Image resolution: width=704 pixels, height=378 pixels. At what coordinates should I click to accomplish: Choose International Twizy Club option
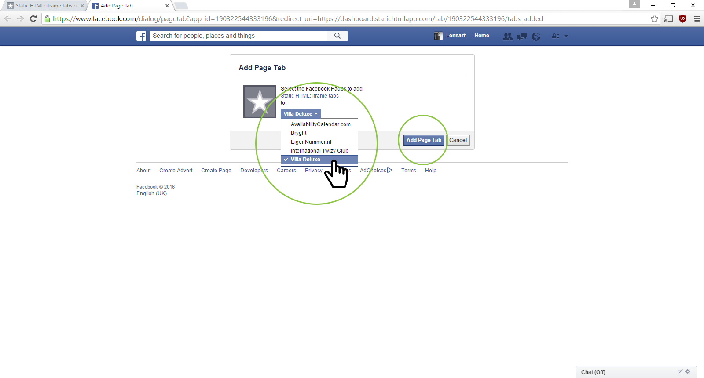319,151
